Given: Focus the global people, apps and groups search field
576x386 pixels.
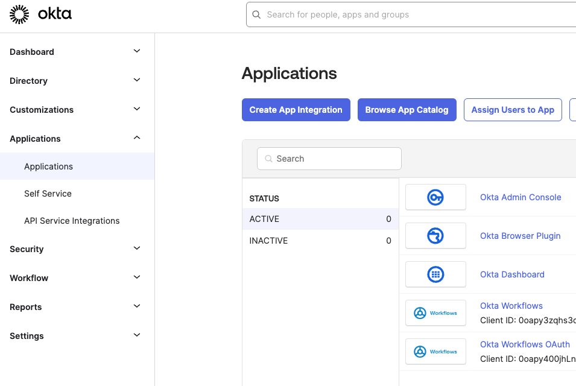Looking at the screenshot, I should (411, 14).
